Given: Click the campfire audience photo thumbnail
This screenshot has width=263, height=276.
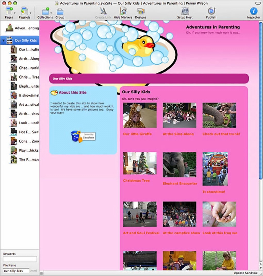Looking at the screenshot, I should pos(179,214).
